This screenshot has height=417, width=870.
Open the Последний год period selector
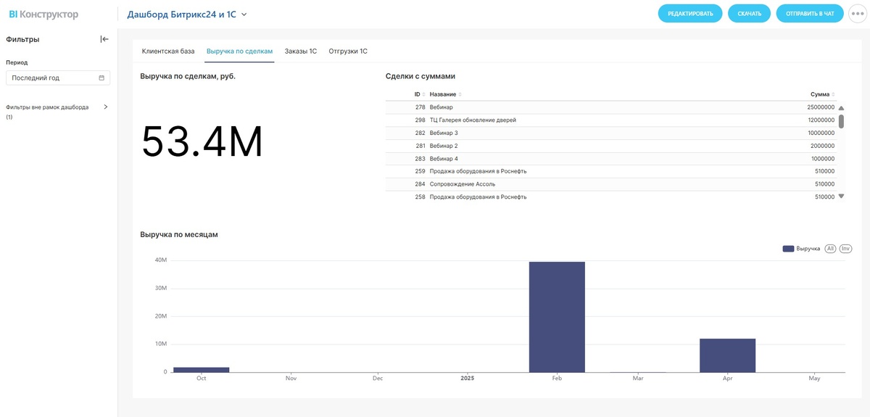[58, 78]
